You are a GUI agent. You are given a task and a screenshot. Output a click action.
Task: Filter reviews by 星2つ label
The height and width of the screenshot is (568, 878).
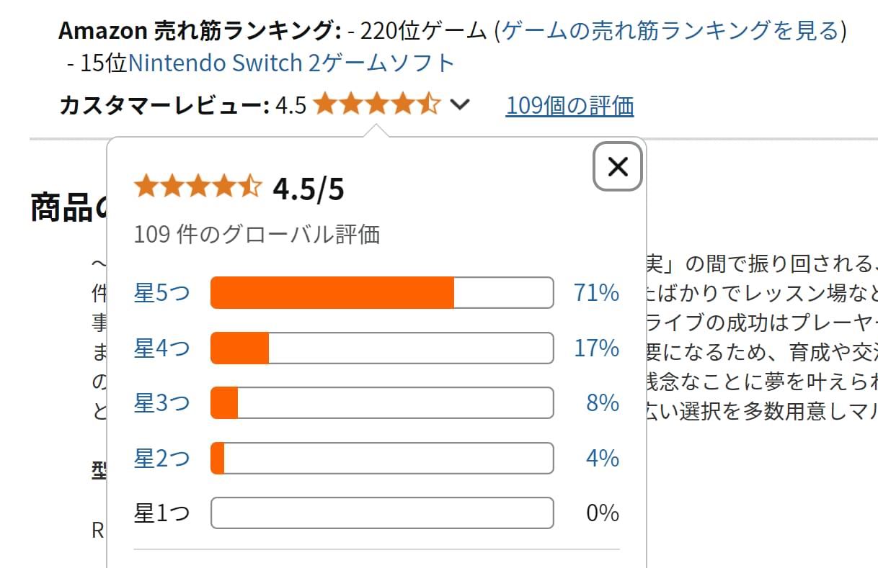162,458
